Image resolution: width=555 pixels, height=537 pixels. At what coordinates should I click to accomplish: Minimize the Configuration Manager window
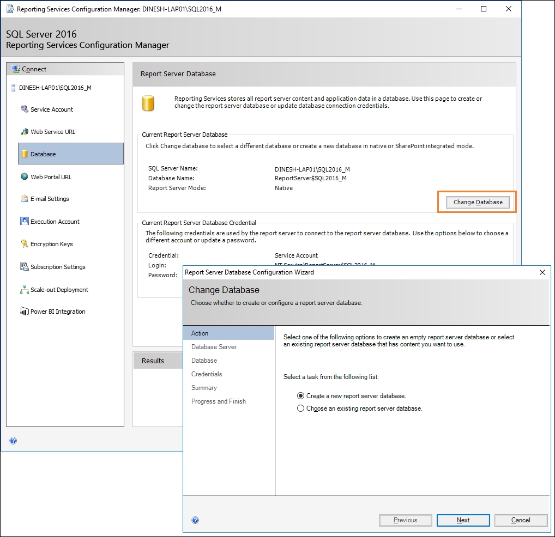click(x=459, y=9)
